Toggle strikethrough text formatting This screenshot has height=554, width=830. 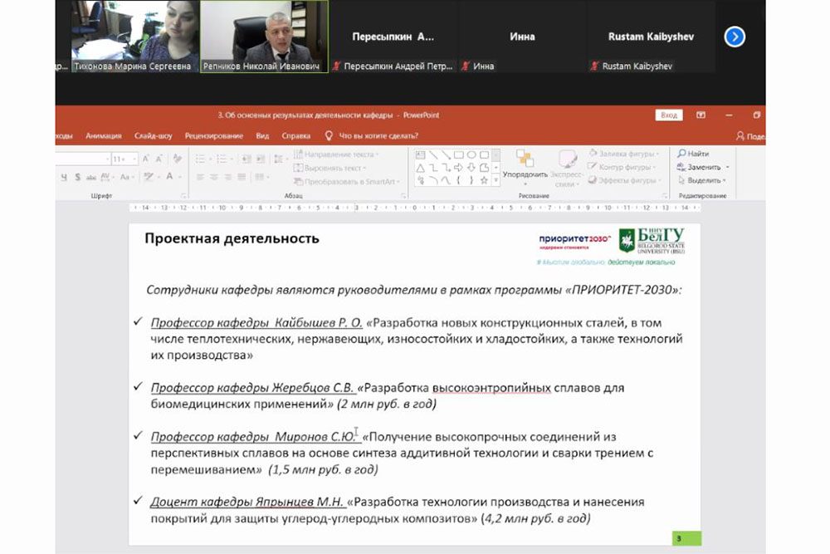pyautogui.click(x=91, y=177)
